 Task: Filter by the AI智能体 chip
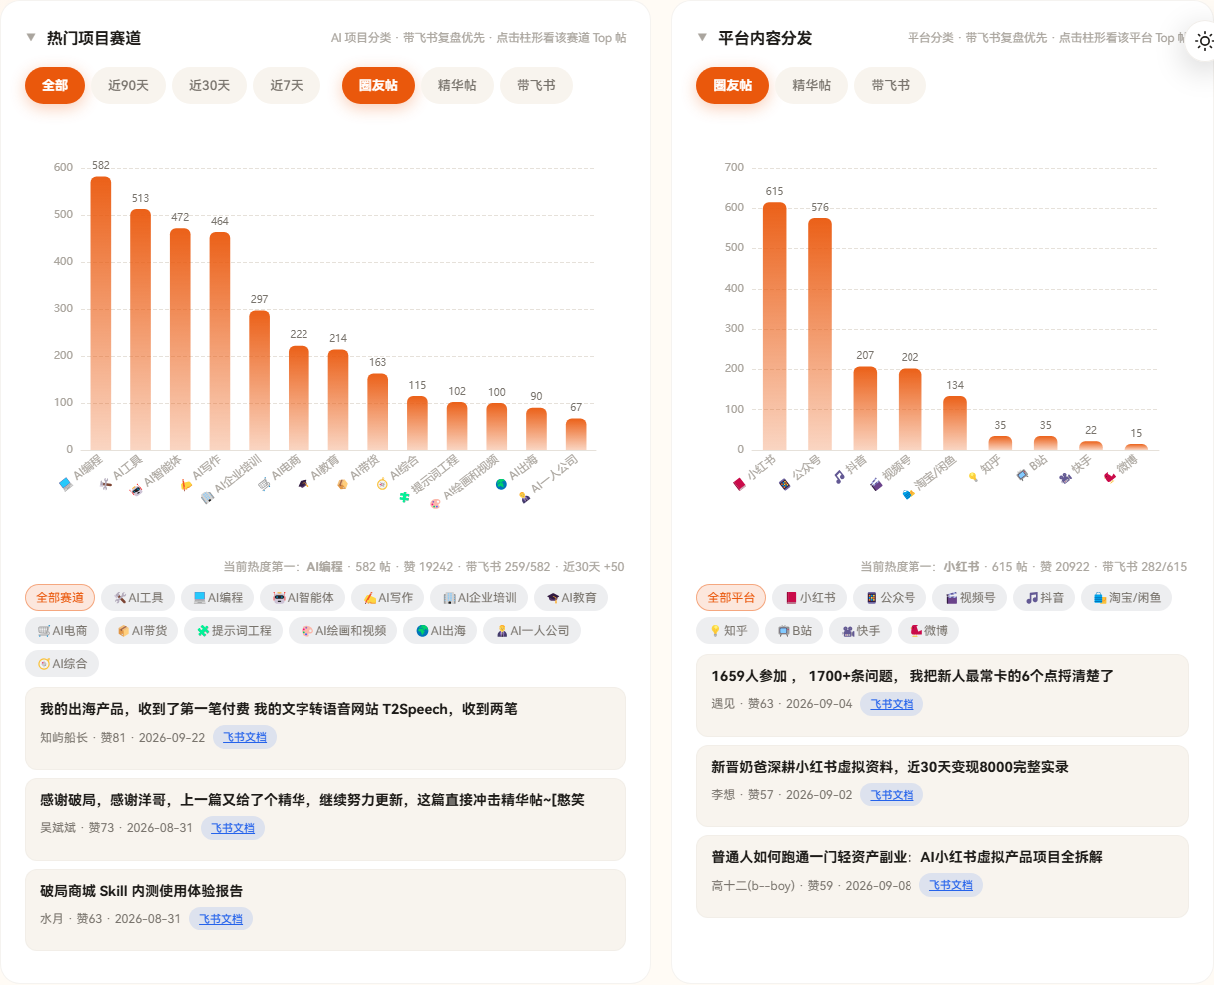coord(303,598)
